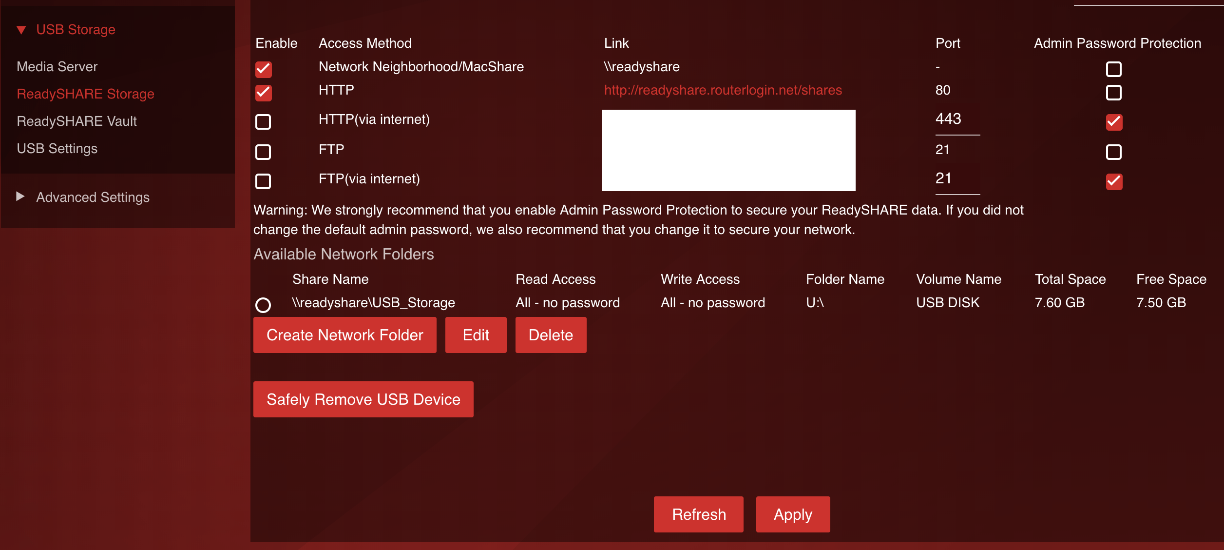Viewport: 1224px width, 550px height.
Task: Enable password protection for Network Neighborhood
Action: point(1114,69)
